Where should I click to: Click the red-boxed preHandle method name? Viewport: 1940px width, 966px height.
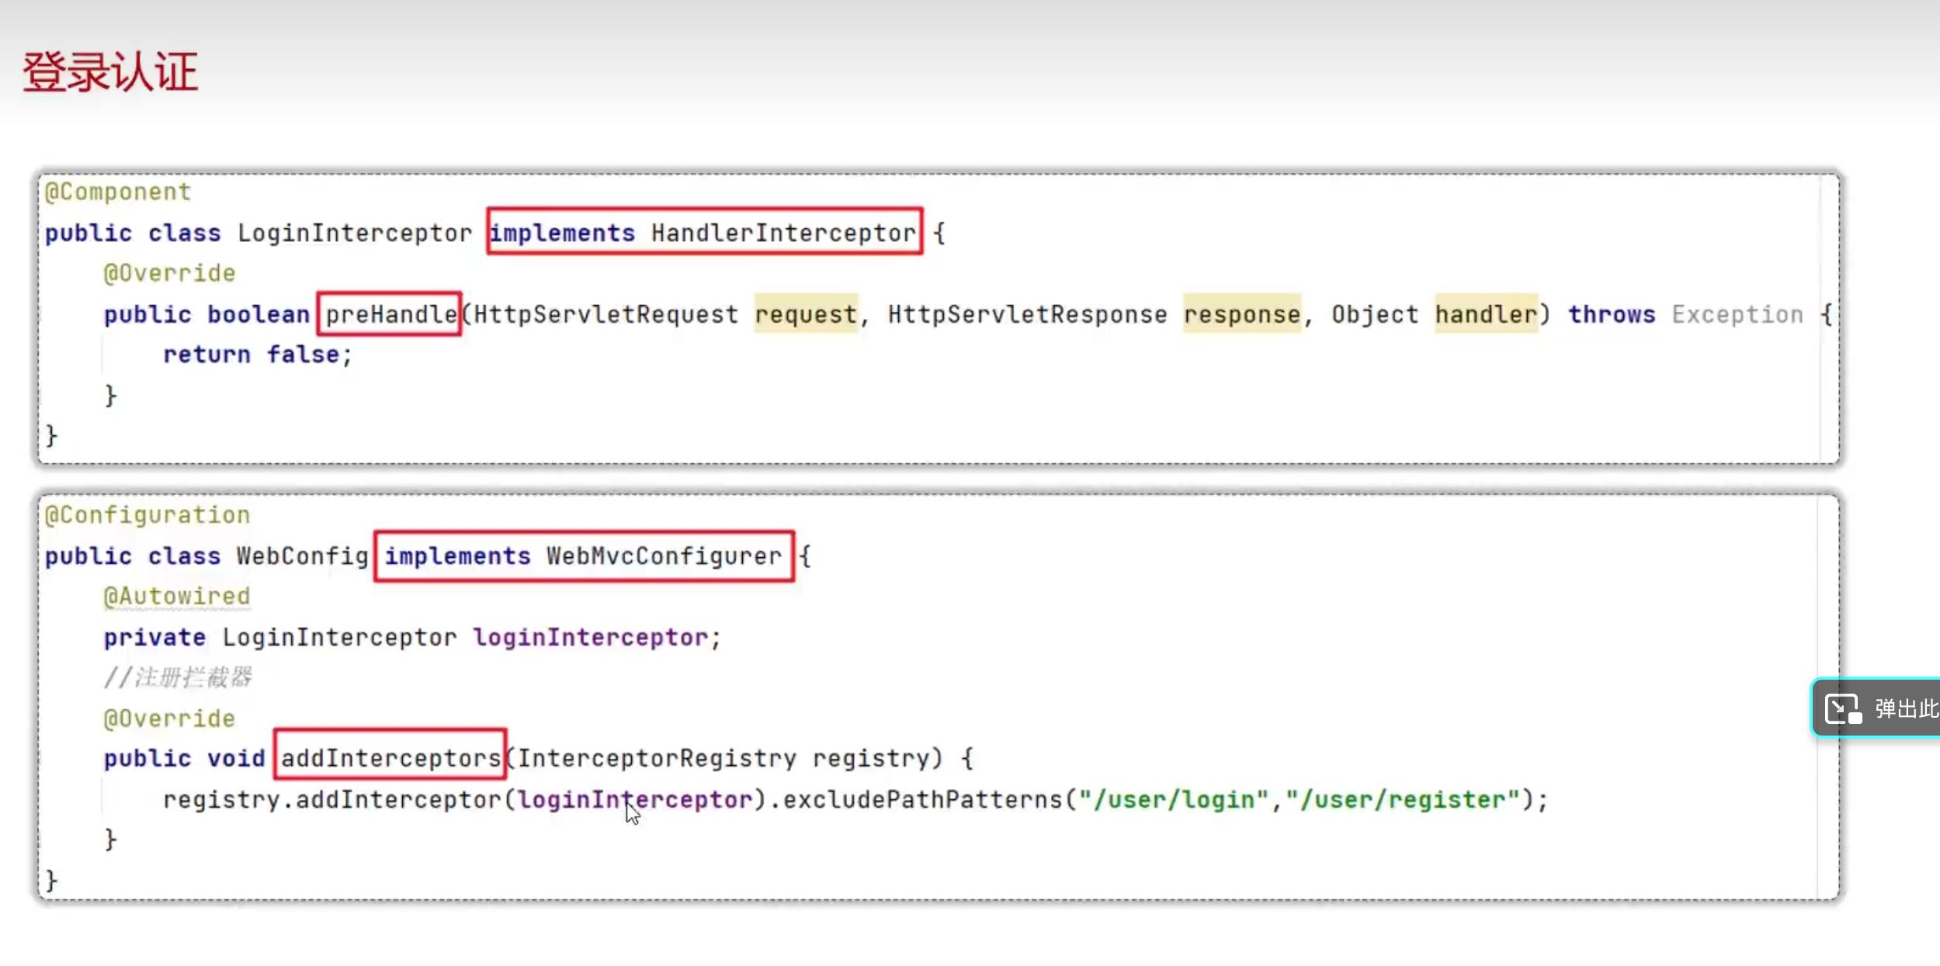tap(390, 314)
